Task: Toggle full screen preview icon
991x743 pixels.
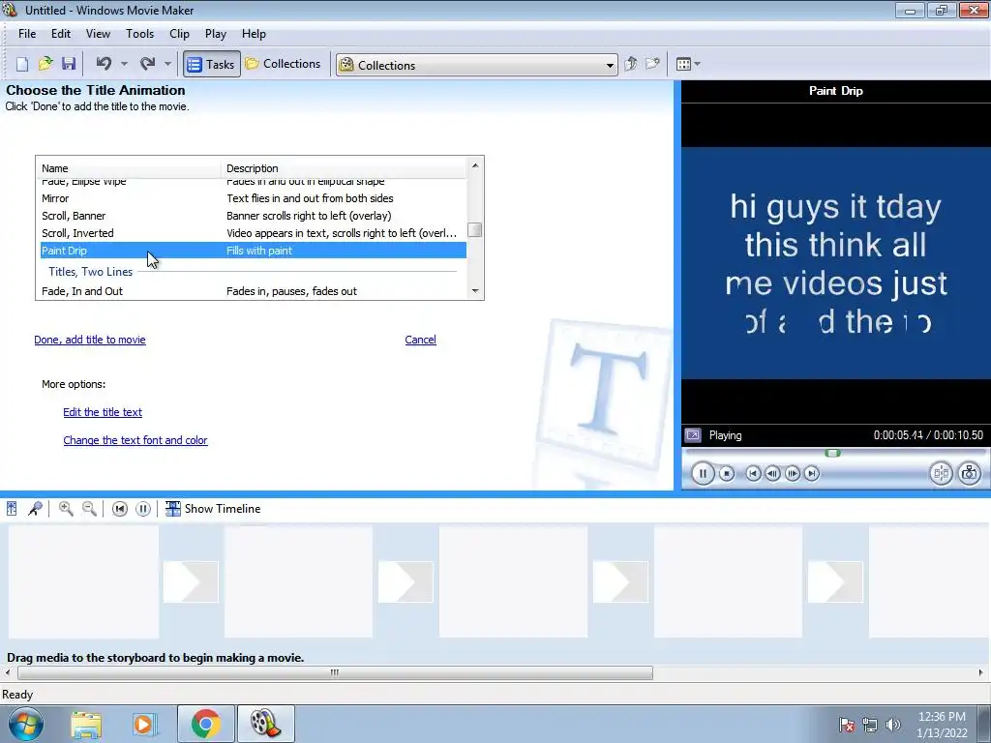Action: 693,435
